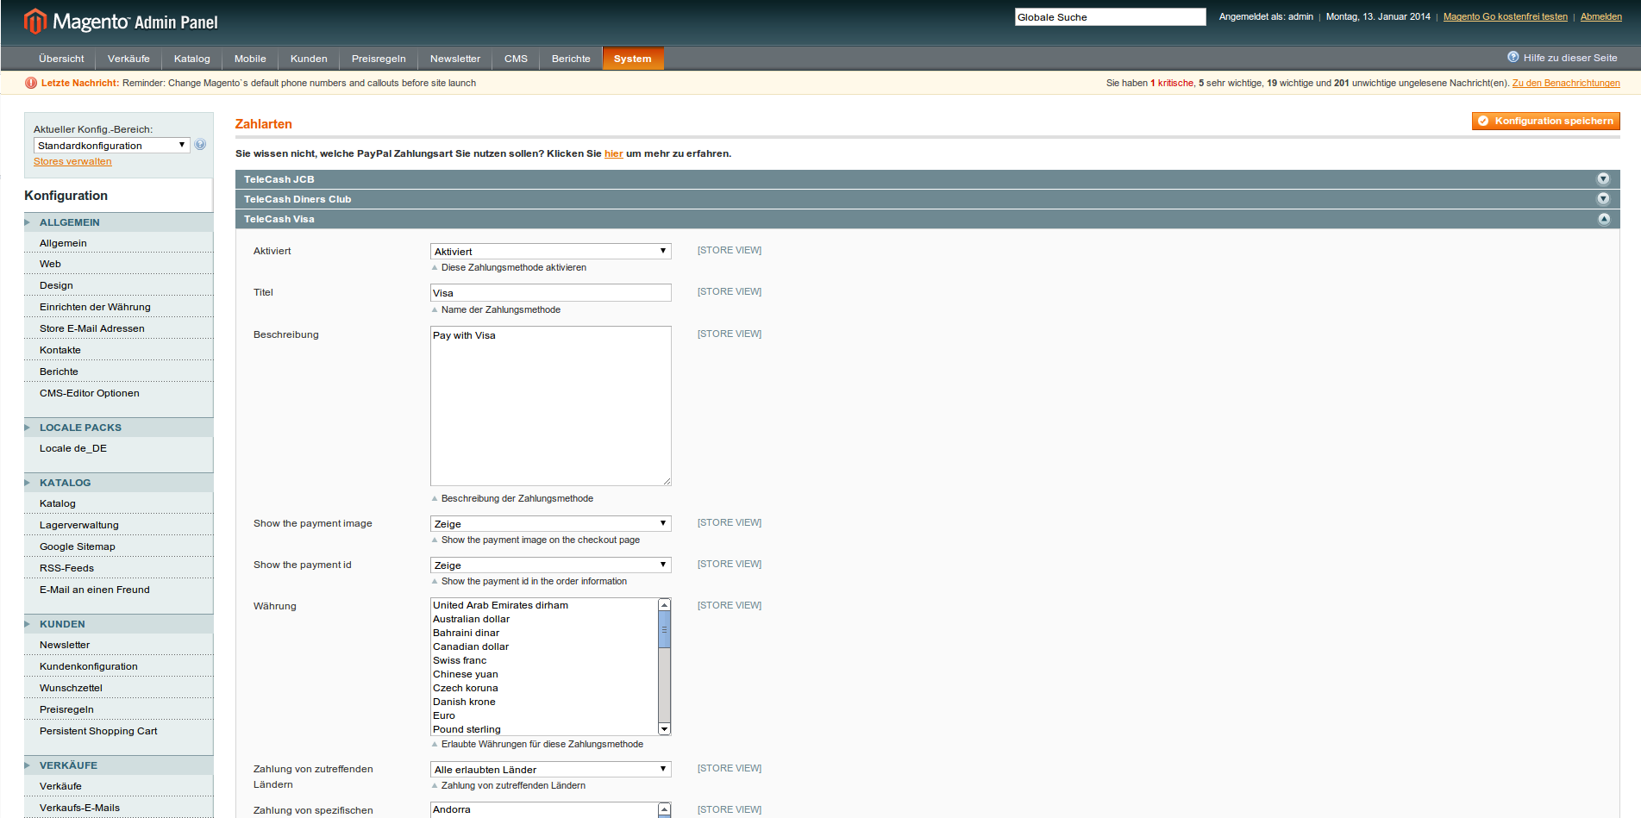Viewport: 1641px width, 818px height.
Task: Open the Show the payment id dropdown
Action: [x=550, y=565]
